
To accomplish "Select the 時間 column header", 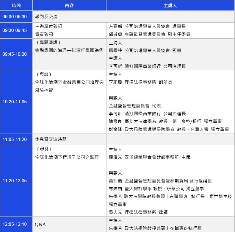I will (x=16, y=5).
